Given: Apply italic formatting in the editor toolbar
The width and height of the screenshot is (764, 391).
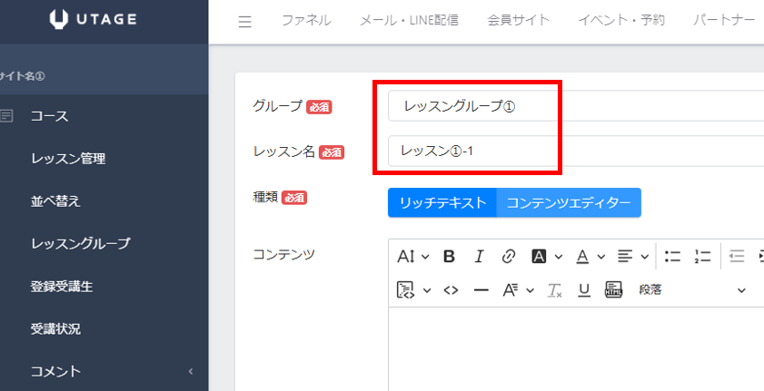Looking at the screenshot, I should click(479, 257).
